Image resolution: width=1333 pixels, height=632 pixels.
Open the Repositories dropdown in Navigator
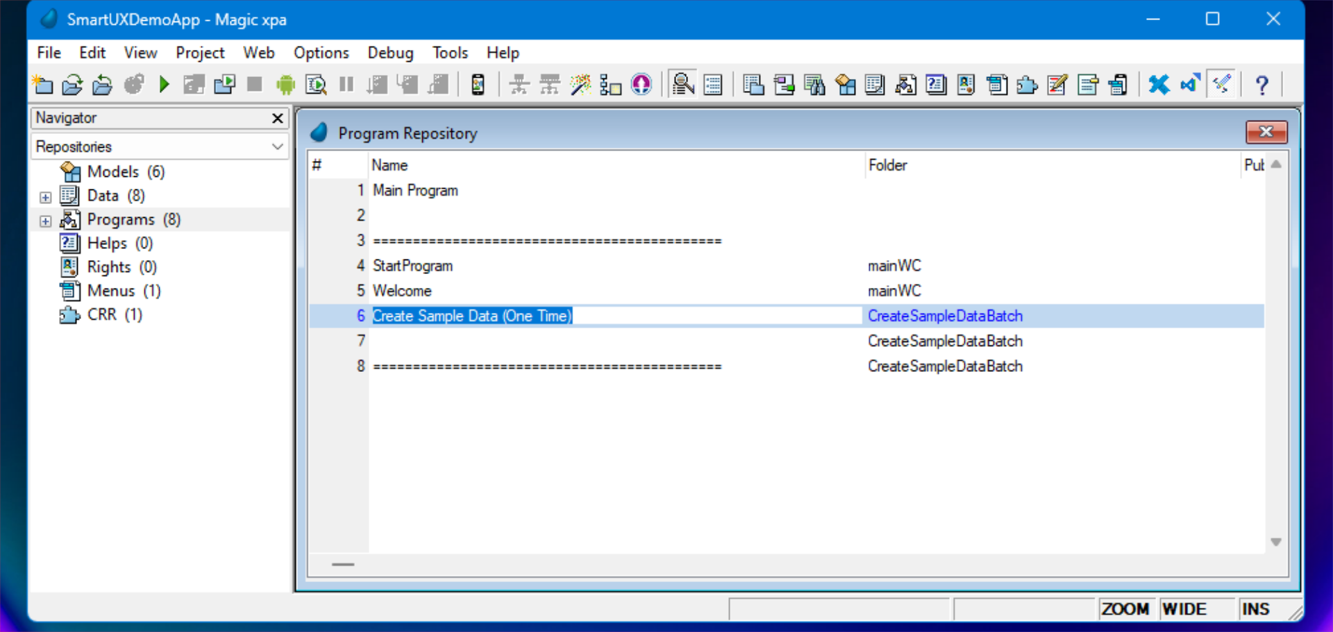click(x=277, y=146)
